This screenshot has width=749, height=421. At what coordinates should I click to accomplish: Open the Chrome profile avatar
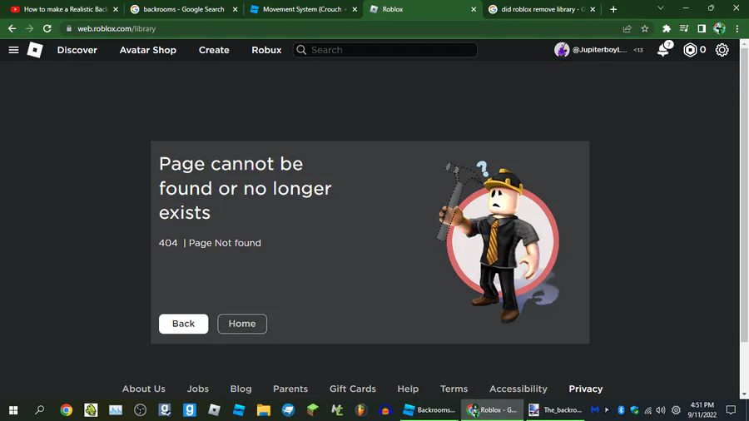tap(719, 28)
